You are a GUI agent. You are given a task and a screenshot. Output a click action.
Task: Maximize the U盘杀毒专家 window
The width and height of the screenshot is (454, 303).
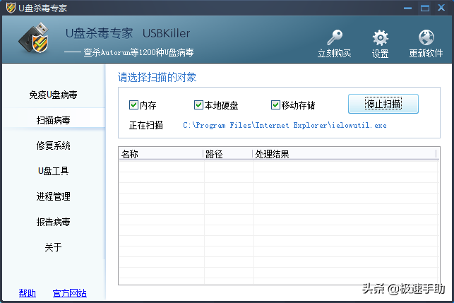pyautogui.click(x=425, y=8)
